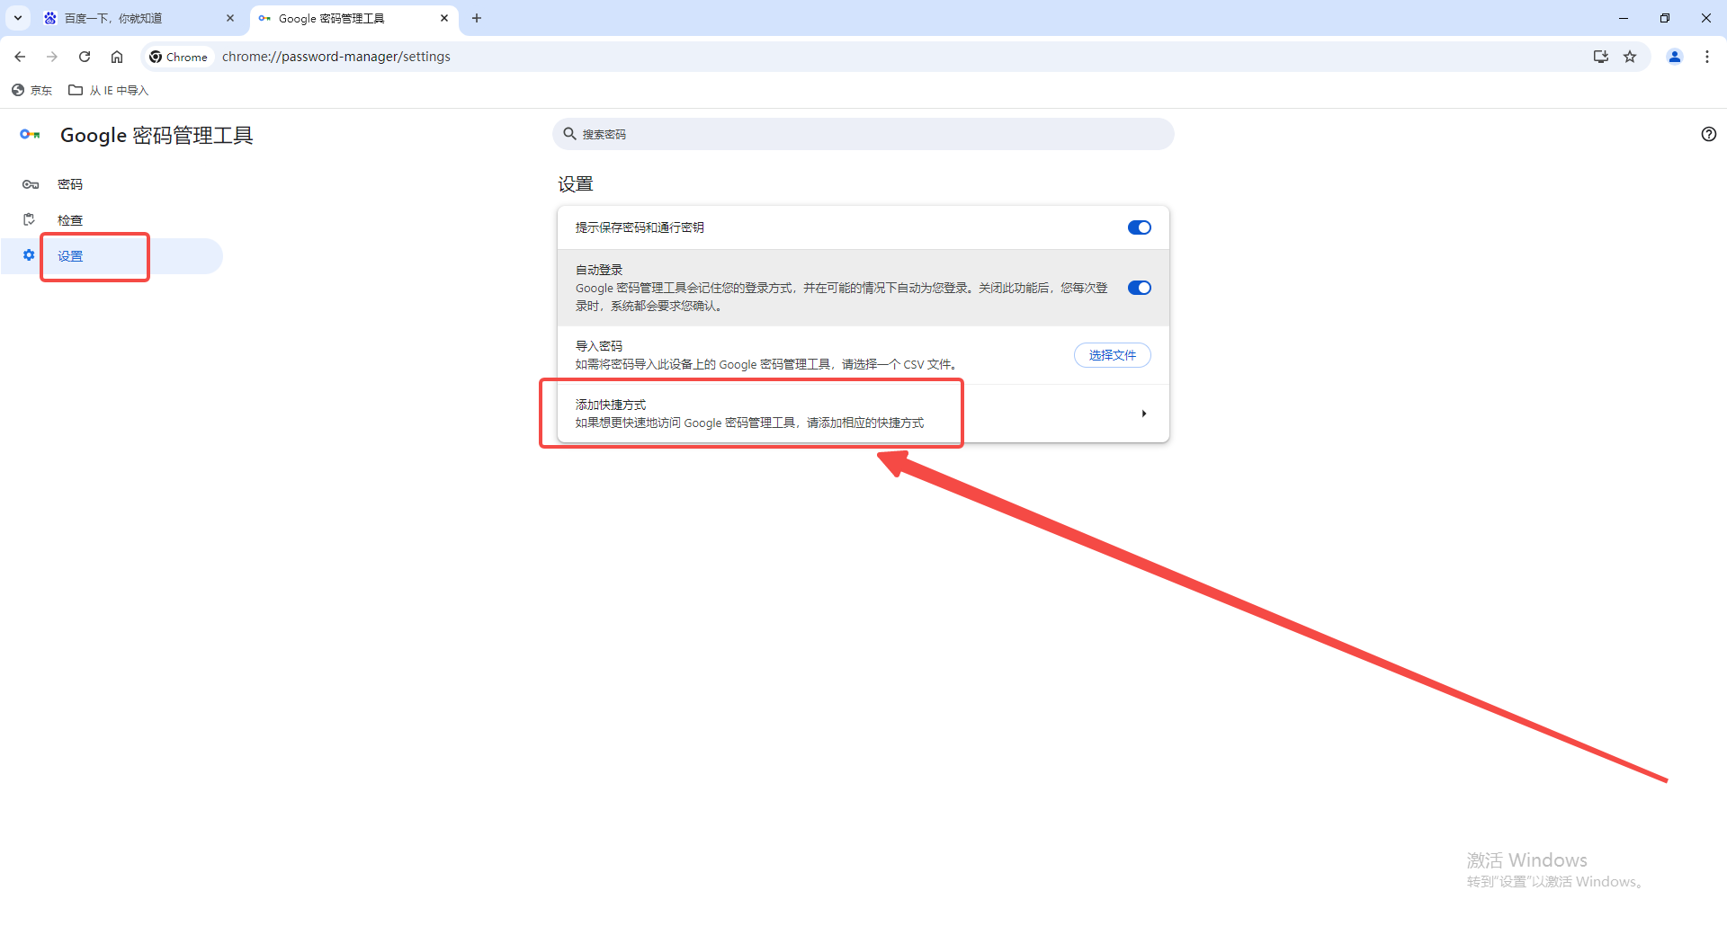Reload the current page
The width and height of the screenshot is (1727, 935).
85,57
